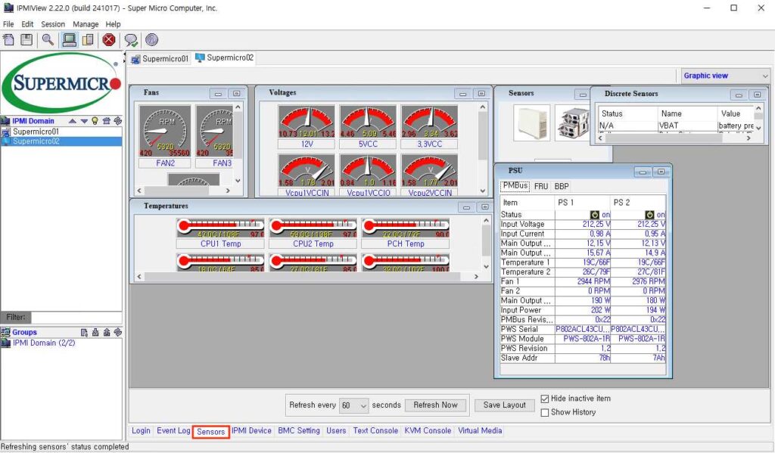Open the Virtual Media tab
This screenshot has width=775, height=453.
point(480,431)
